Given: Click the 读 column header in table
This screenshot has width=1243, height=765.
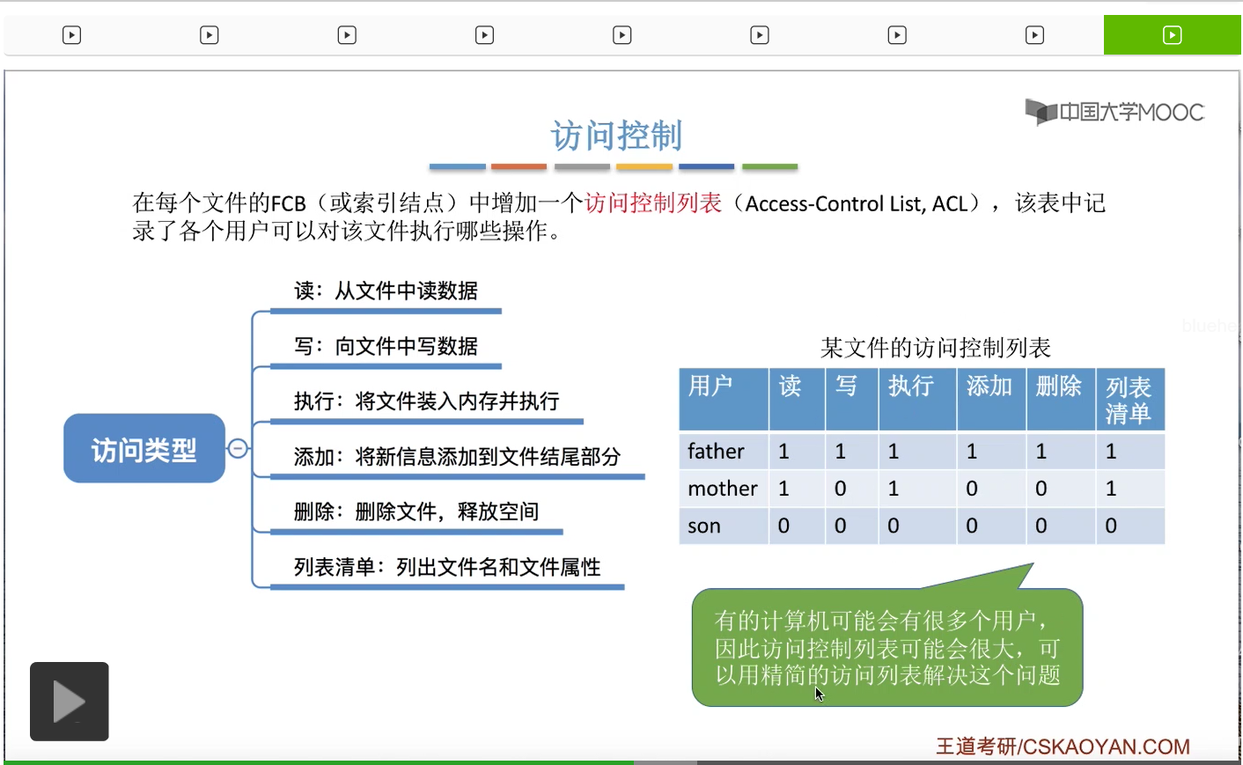Looking at the screenshot, I should [x=798, y=400].
